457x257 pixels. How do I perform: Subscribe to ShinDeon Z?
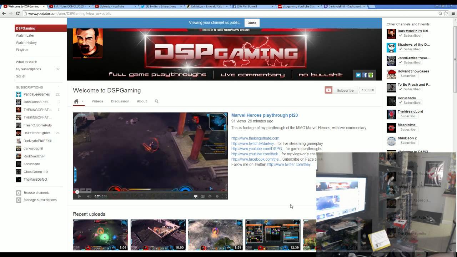[x=408, y=143]
